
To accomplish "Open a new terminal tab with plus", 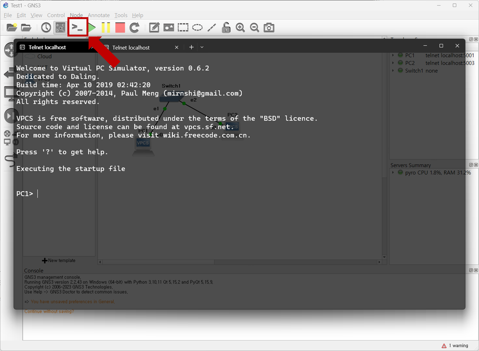I will (191, 47).
